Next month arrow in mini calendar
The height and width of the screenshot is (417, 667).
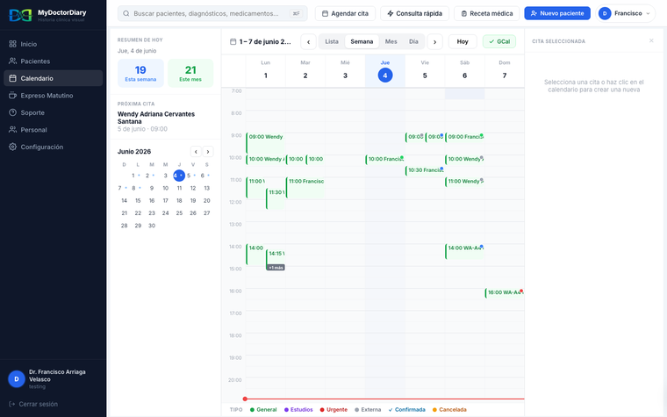208,152
